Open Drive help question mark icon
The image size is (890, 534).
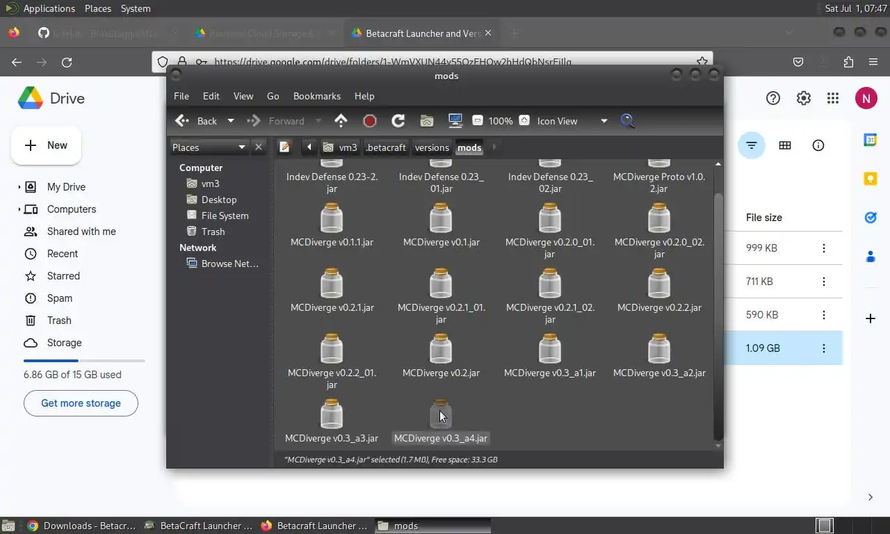(773, 98)
